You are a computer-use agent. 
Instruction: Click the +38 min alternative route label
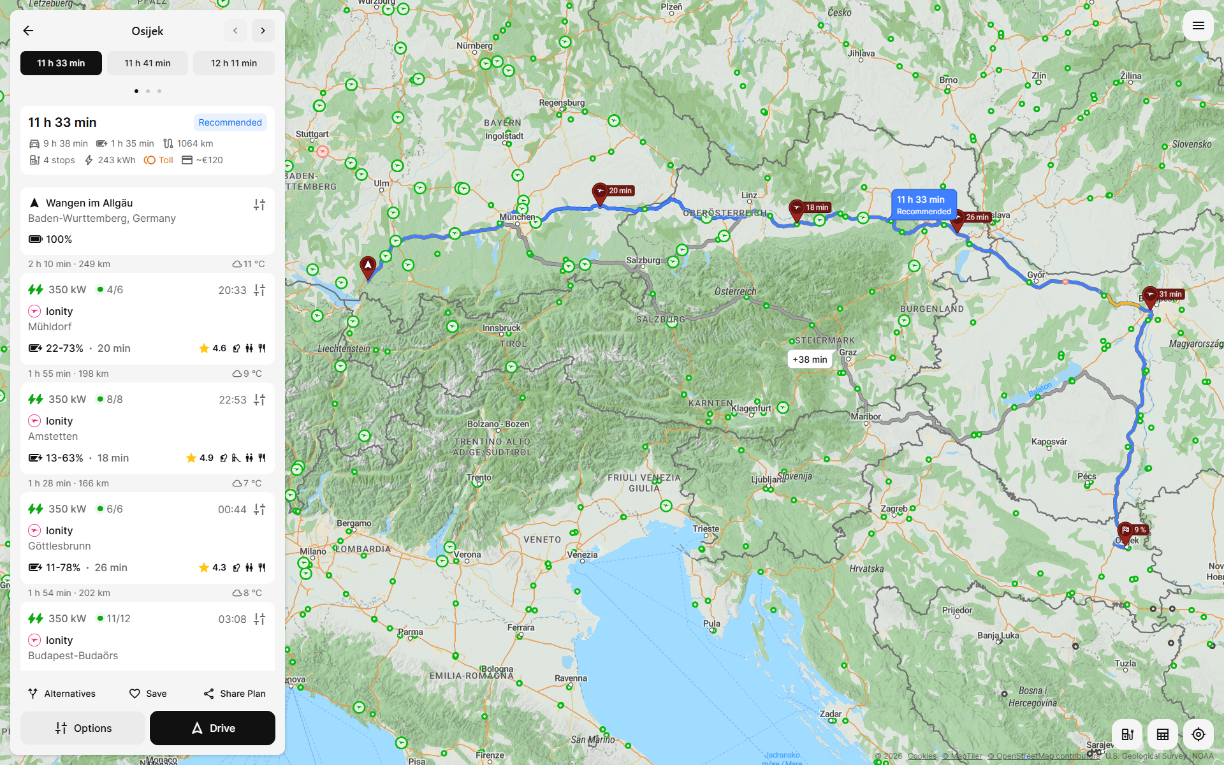point(810,360)
